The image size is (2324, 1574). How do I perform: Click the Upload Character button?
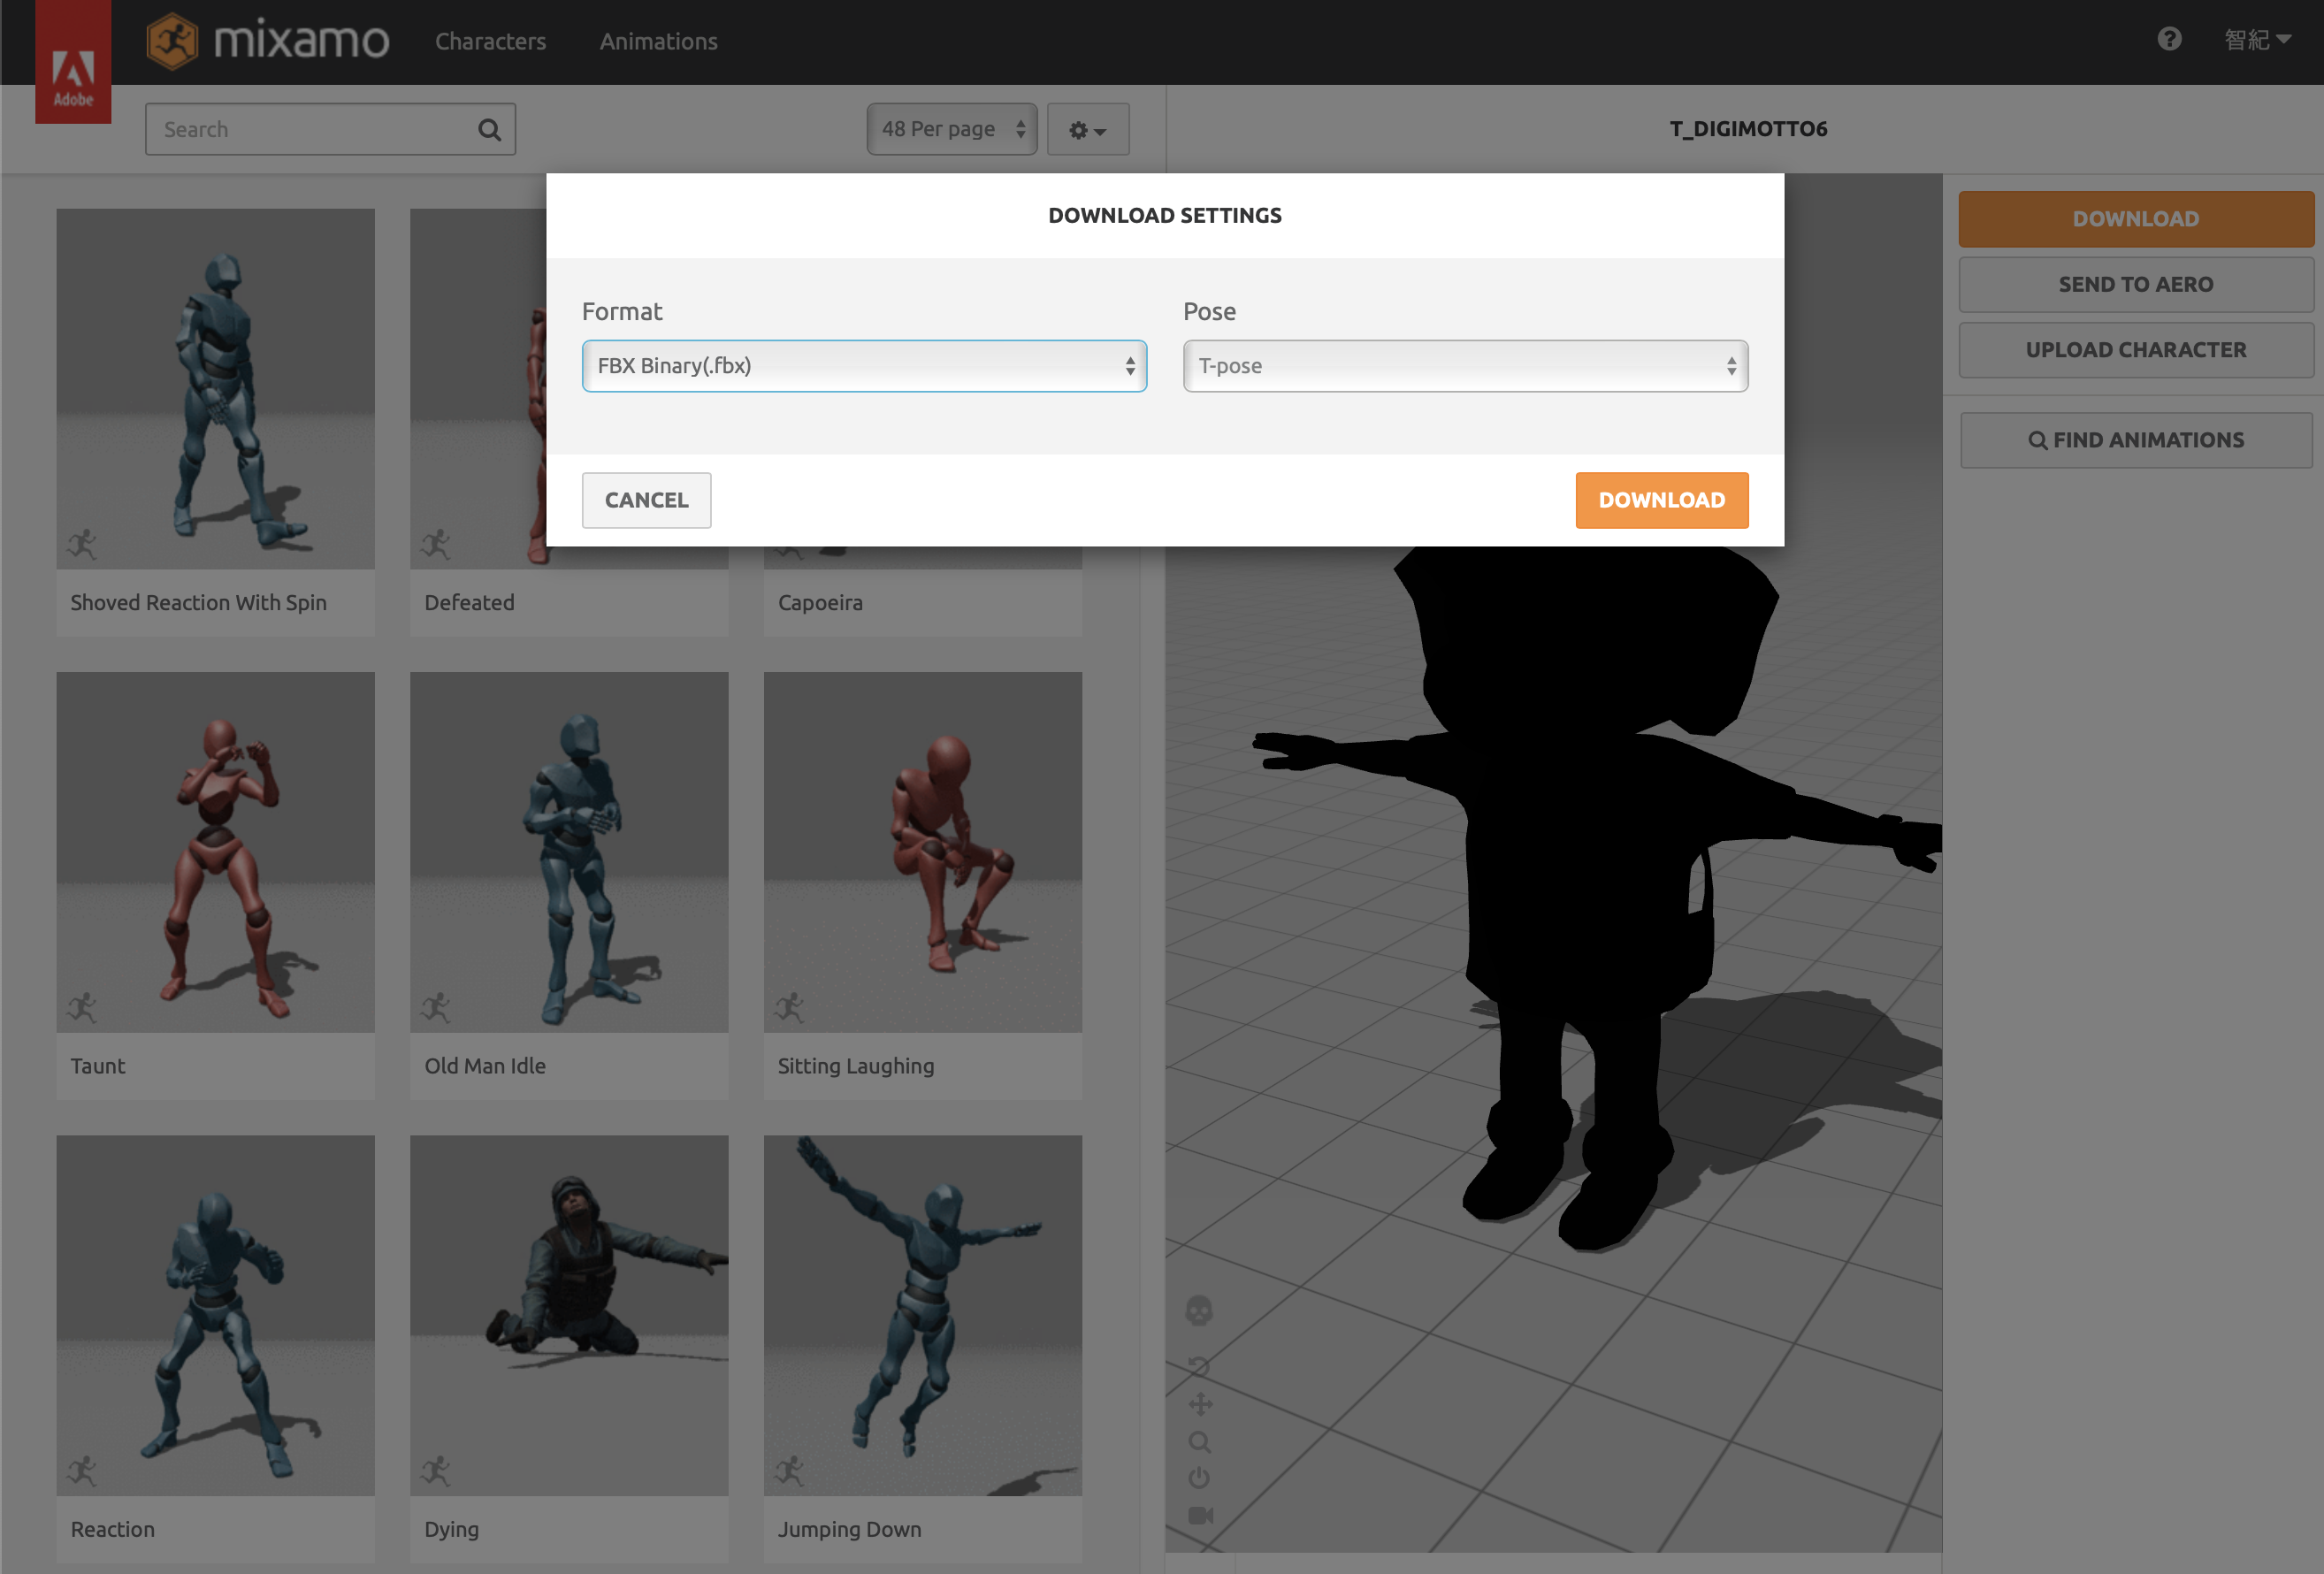(2136, 350)
